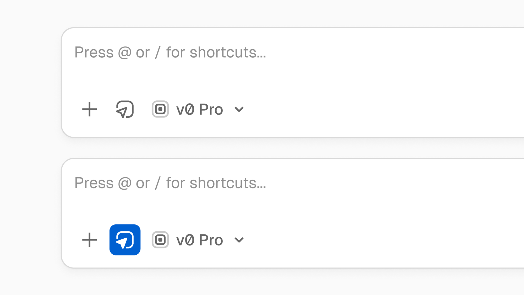The image size is (524, 295).
Task: Expand the chevron next to top v0 Pro
Action: 239,109
